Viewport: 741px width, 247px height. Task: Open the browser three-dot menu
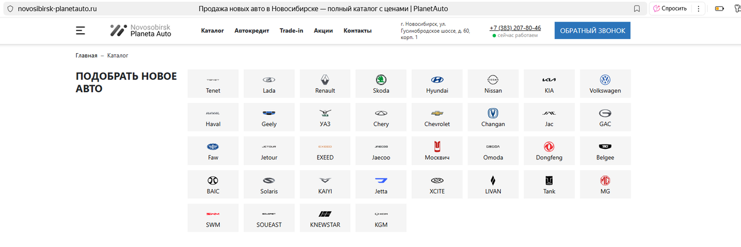(698, 9)
